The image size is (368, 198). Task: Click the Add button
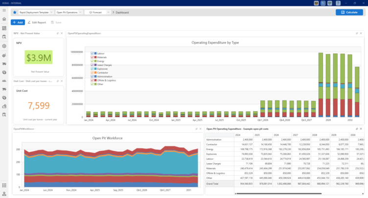[18, 23]
